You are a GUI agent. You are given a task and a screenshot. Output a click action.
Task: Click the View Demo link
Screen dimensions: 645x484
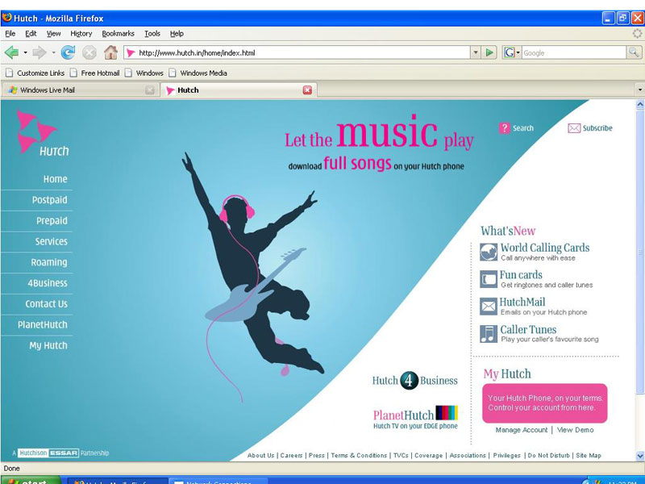575,430
